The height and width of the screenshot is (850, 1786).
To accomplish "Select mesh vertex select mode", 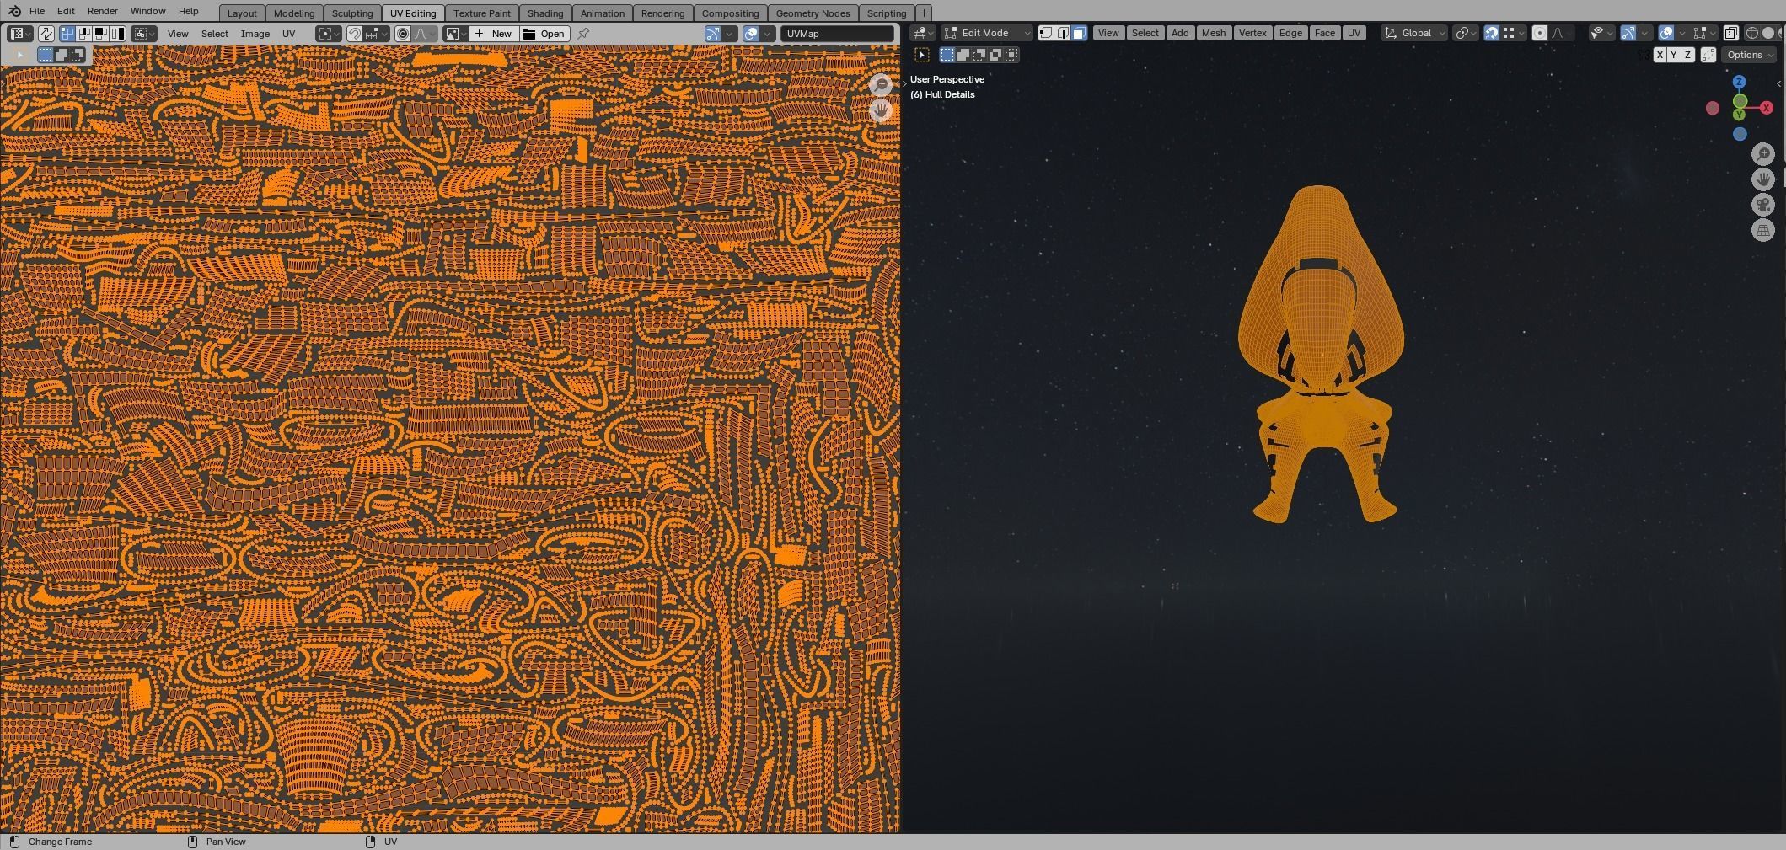I will tap(1046, 33).
